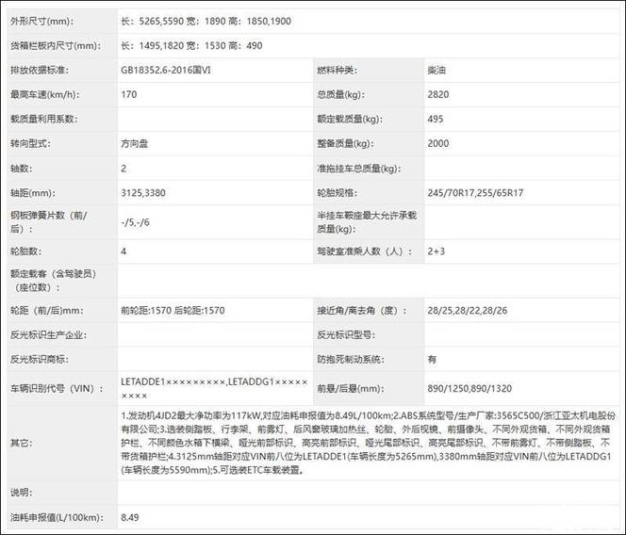
Task: Click the 额定载客(含驾驶员) label
Action: (53, 281)
